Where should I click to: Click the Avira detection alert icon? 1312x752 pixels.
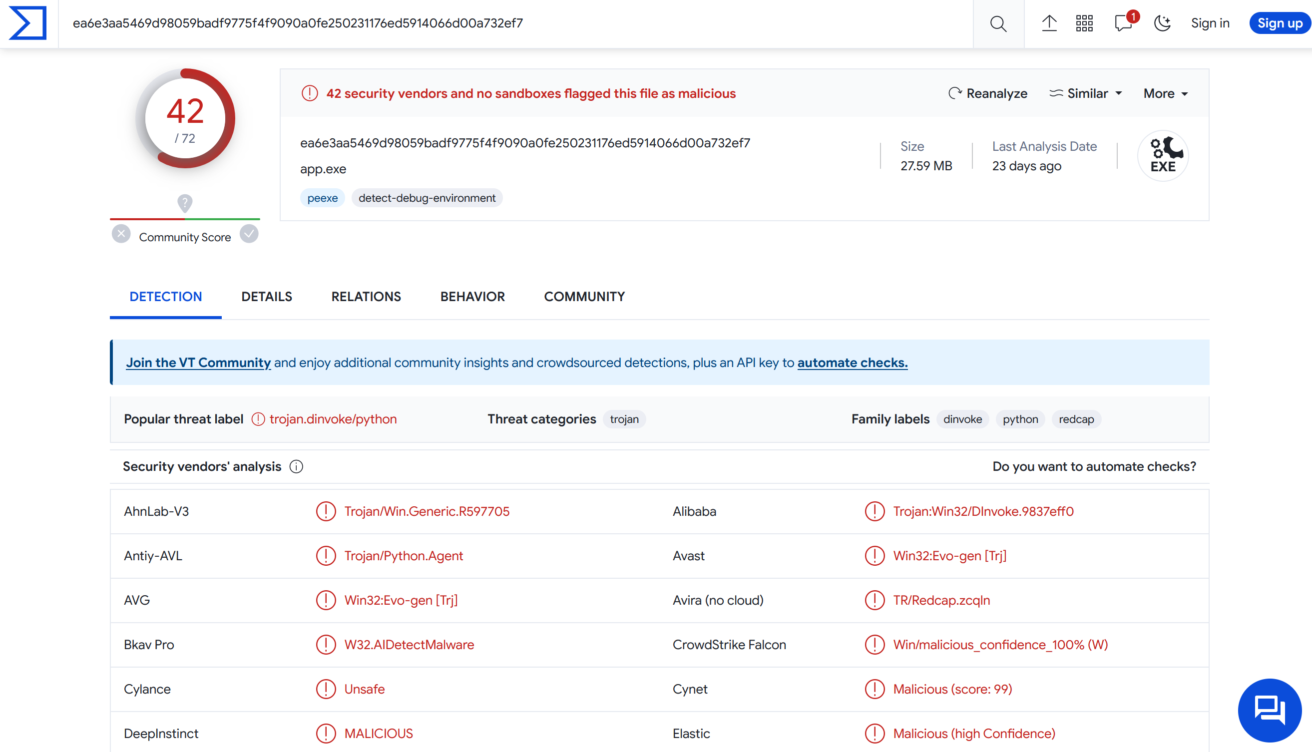(x=875, y=600)
